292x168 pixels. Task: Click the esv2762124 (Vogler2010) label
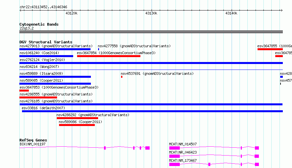click(42, 60)
